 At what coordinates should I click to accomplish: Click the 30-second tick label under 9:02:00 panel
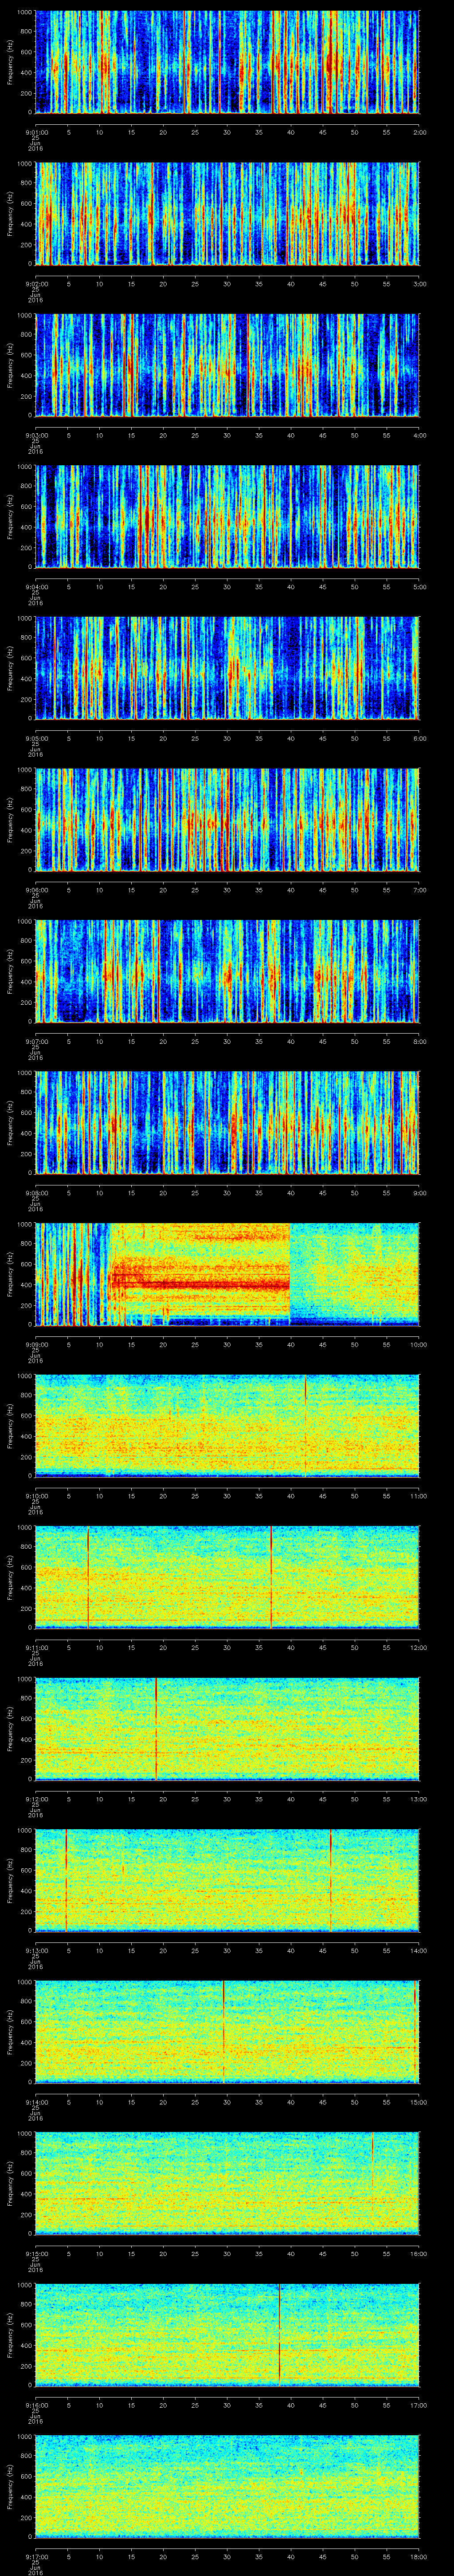pyautogui.click(x=227, y=284)
